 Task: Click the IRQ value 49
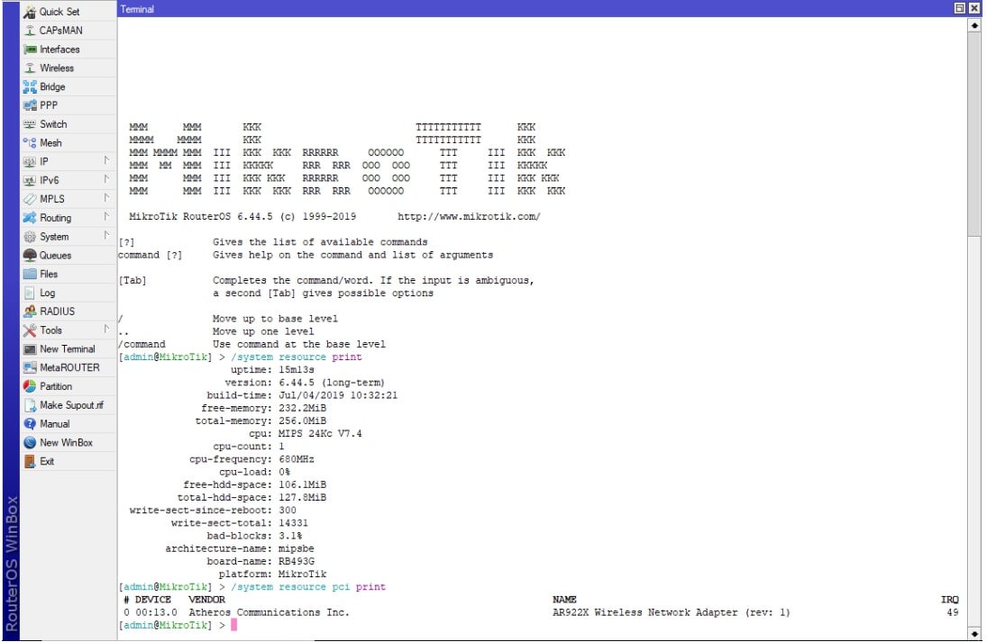coord(953,612)
